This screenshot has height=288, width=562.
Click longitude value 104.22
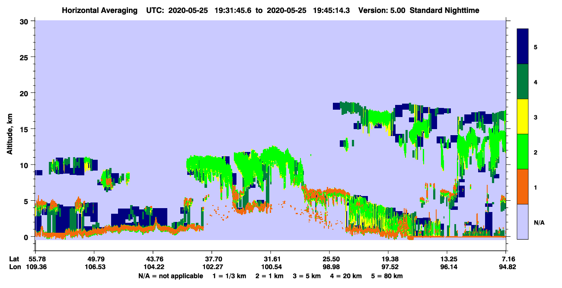click(153, 267)
